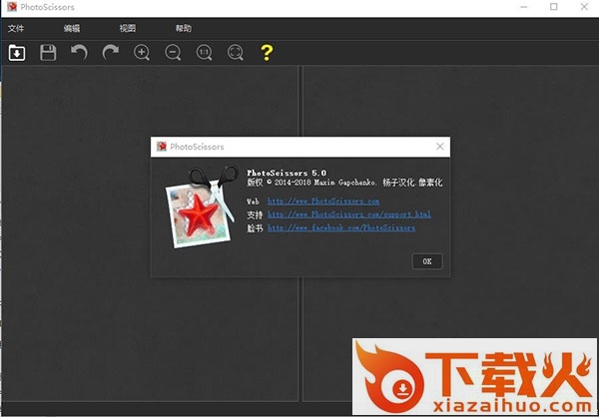
Task: Click the Zoom Out magnifier icon
Action: 173,52
